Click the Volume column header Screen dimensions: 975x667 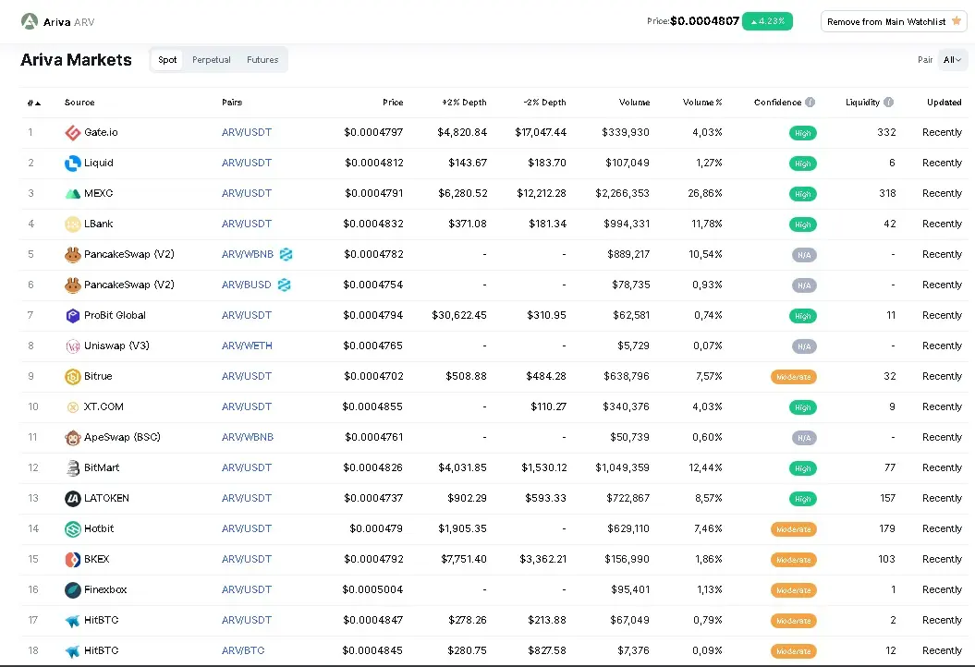pos(634,102)
